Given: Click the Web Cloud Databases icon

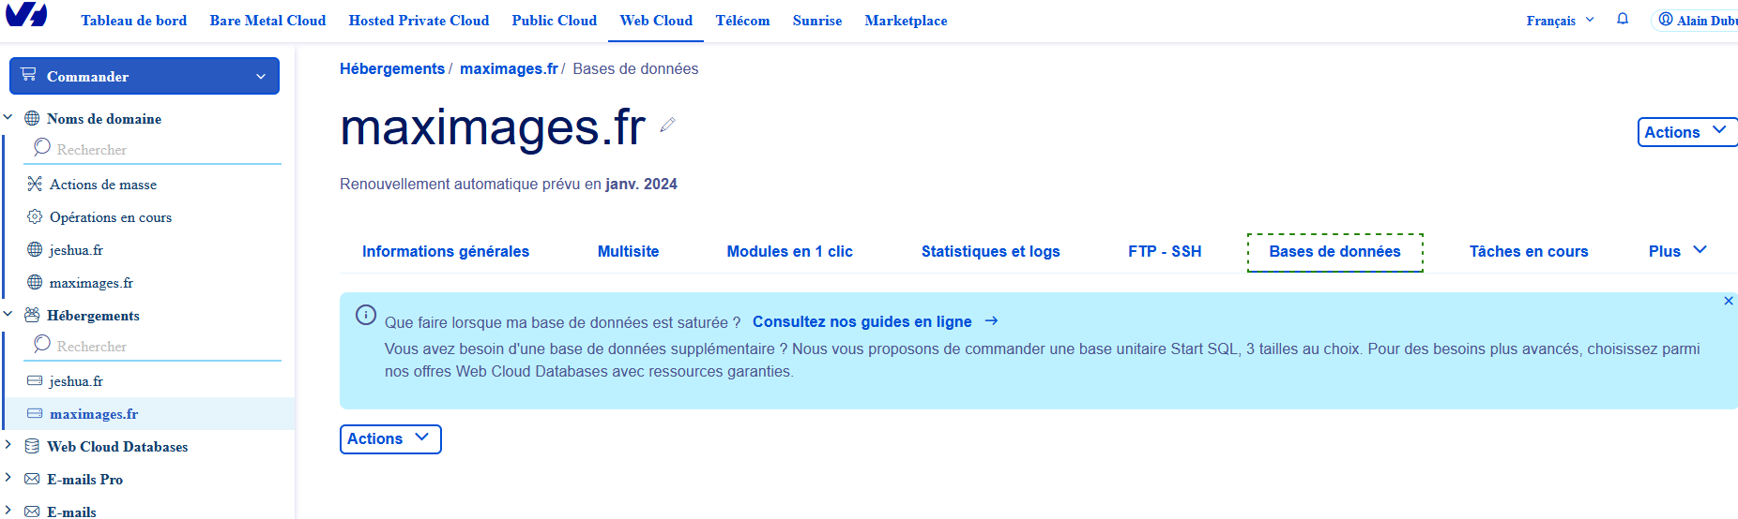Looking at the screenshot, I should point(32,446).
